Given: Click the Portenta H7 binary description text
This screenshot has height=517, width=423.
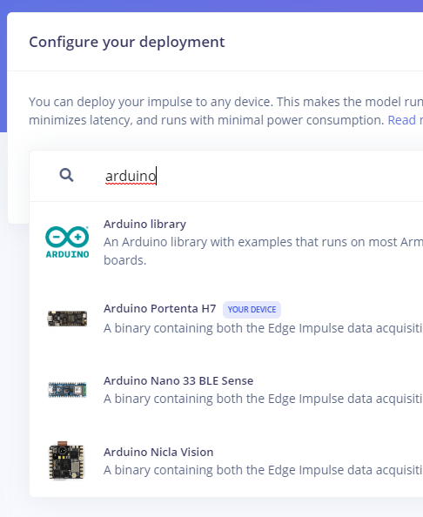Looking at the screenshot, I should coord(263,328).
